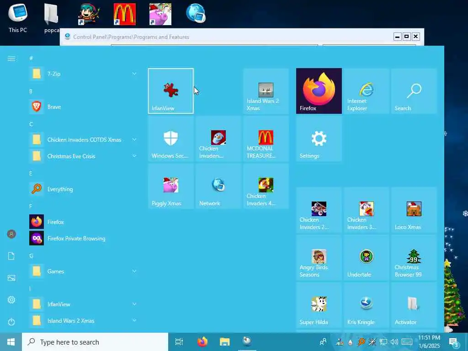This screenshot has height=351, width=468.
Task: Open the People taskbar icon
Action: (x=323, y=342)
